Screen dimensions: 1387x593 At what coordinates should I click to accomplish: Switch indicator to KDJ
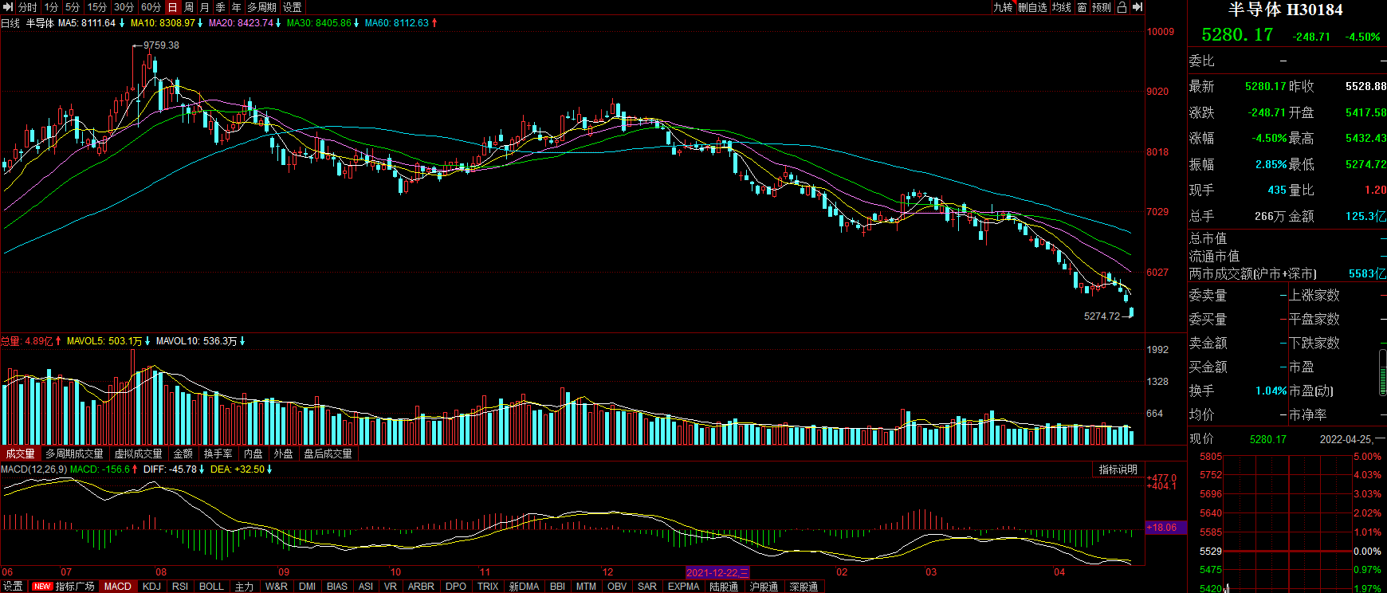click(151, 587)
